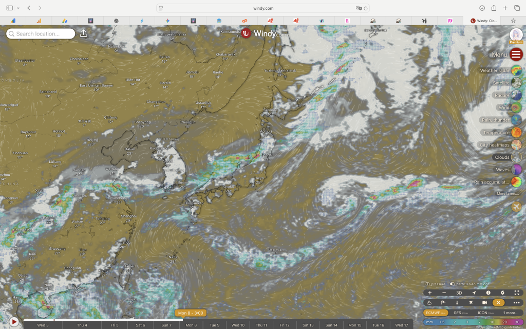Open the three-dots more options menu
This screenshot has width=526, height=329.
517,303
